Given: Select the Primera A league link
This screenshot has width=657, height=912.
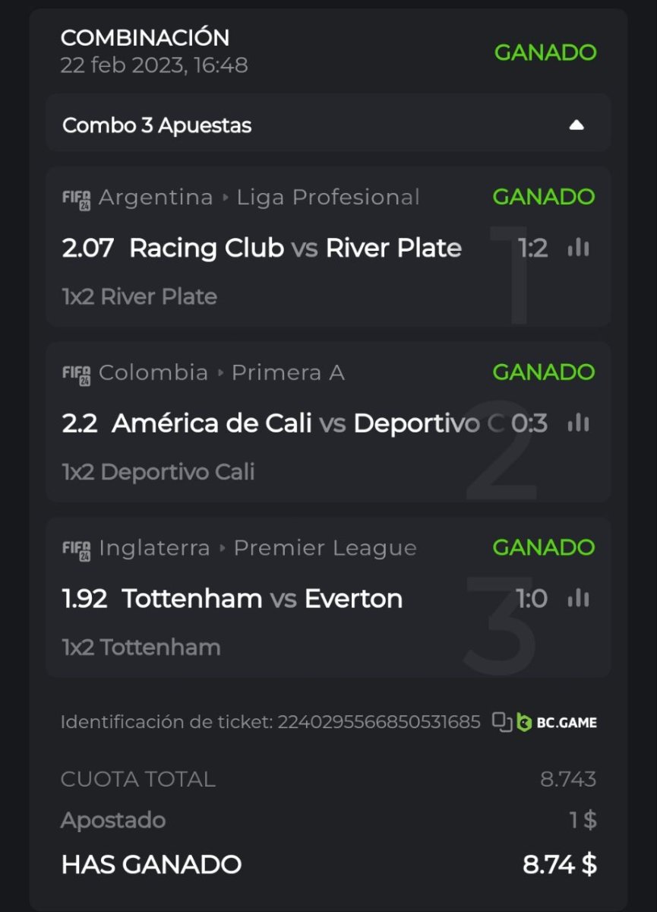Looking at the screenshot, I should (x=288, y=373).
